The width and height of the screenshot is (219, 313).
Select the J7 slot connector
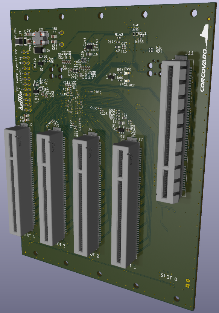click(126, 203)
